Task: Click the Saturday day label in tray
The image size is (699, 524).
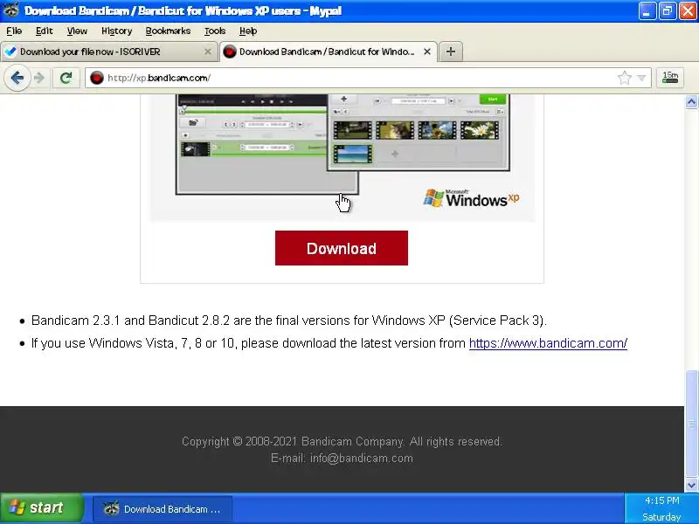Action: pos(661,517)
